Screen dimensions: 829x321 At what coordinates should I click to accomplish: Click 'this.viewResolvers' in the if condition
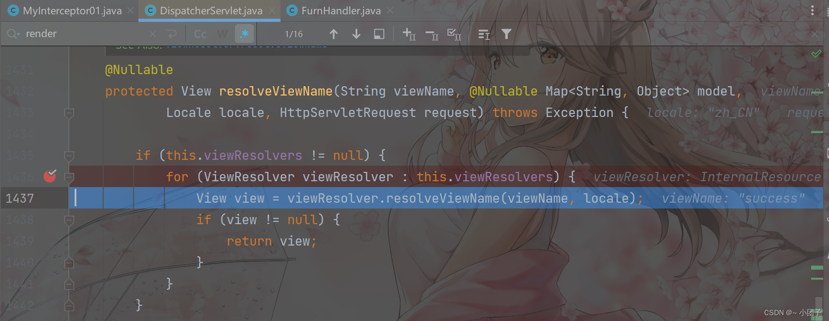click(234, 155)
